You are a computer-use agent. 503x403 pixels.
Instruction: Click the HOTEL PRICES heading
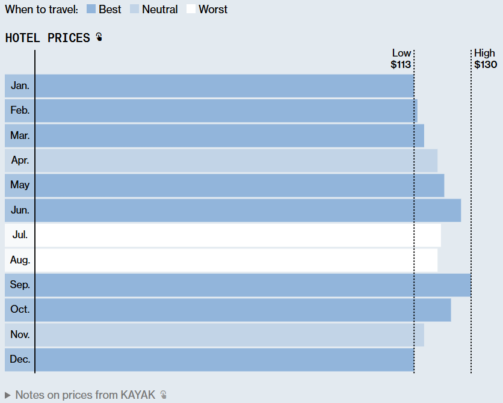click(48, 38)
